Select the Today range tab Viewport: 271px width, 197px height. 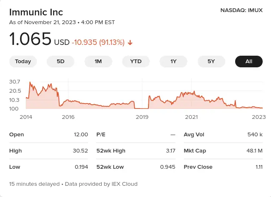coord(23,62)
